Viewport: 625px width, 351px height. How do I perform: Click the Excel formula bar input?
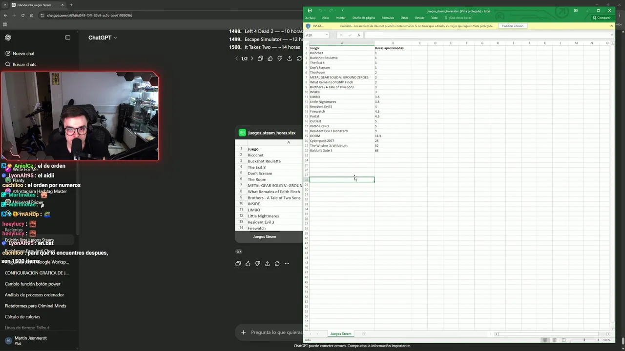pos(486,35)
